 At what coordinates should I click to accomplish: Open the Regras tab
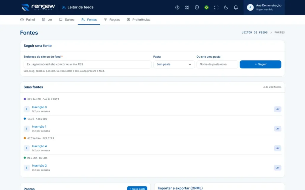point(112,20)
